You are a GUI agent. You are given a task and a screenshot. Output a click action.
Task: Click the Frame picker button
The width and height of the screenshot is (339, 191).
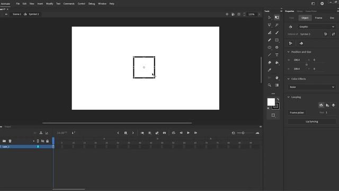(x=297, y=112)
